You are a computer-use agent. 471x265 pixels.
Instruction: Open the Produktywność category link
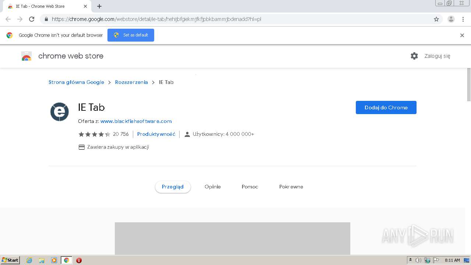point(156,134)
